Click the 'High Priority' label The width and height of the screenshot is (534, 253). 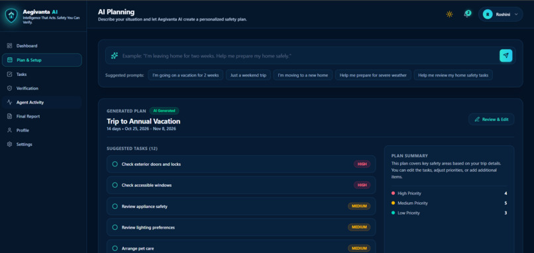(x=409, y=194)
